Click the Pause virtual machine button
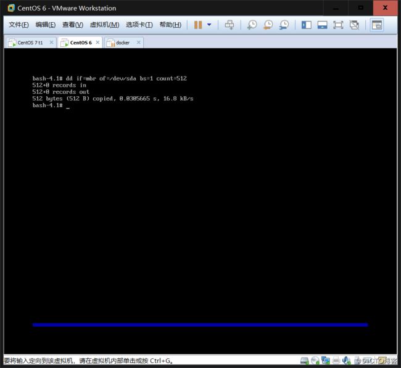This screenshot has height=368, width=401. [x=198, y=25]
